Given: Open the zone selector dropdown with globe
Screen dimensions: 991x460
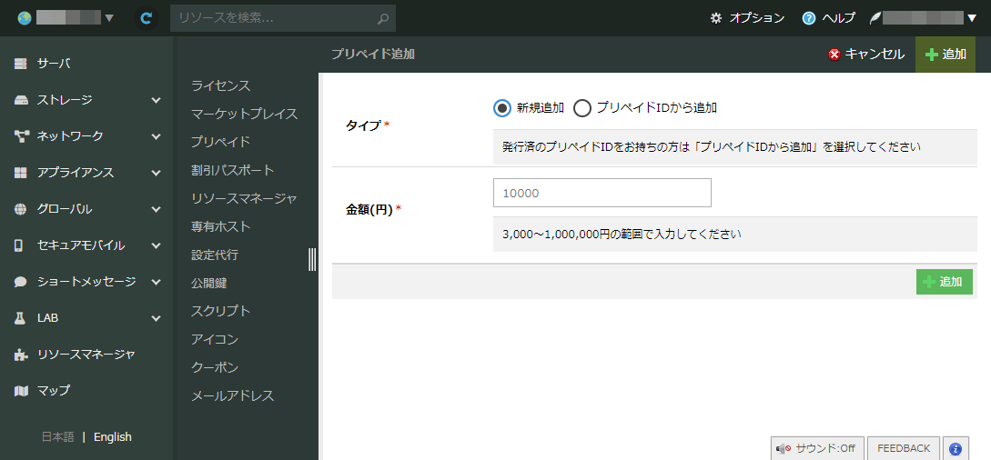Looking at the screenshot, I should [66, 18].
